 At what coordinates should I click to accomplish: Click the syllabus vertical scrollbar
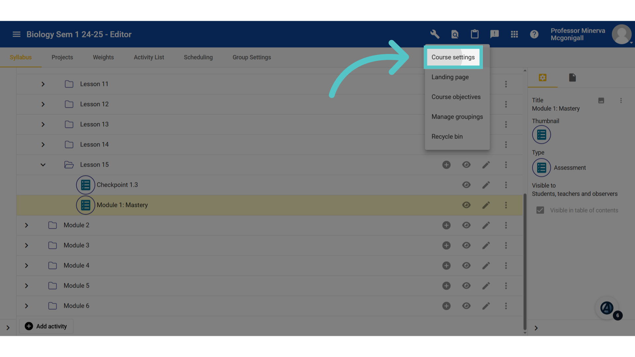pos(525,261)
